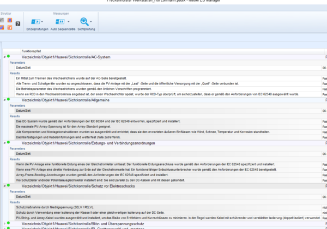Click Results label under Erdungs- und Verbindungsanordnungen
Image resolution: width=327 pixels, height=229 pixels.
click(15, 159)
